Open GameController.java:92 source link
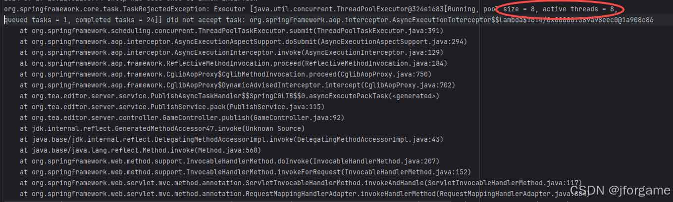The image size is (673, 202). point(298,118)
